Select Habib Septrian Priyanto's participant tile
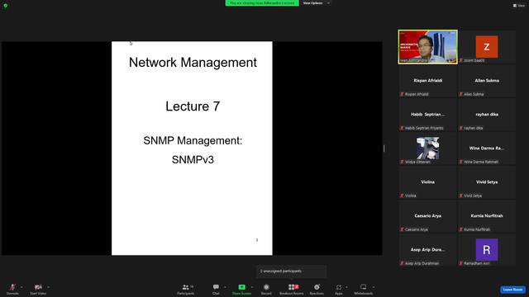The height and width of the screenshot is (297, 529). point(428,115)
